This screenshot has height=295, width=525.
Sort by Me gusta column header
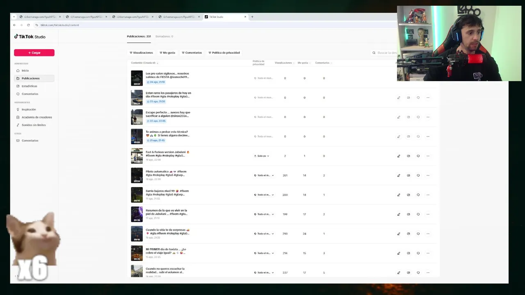coord(304,63)
